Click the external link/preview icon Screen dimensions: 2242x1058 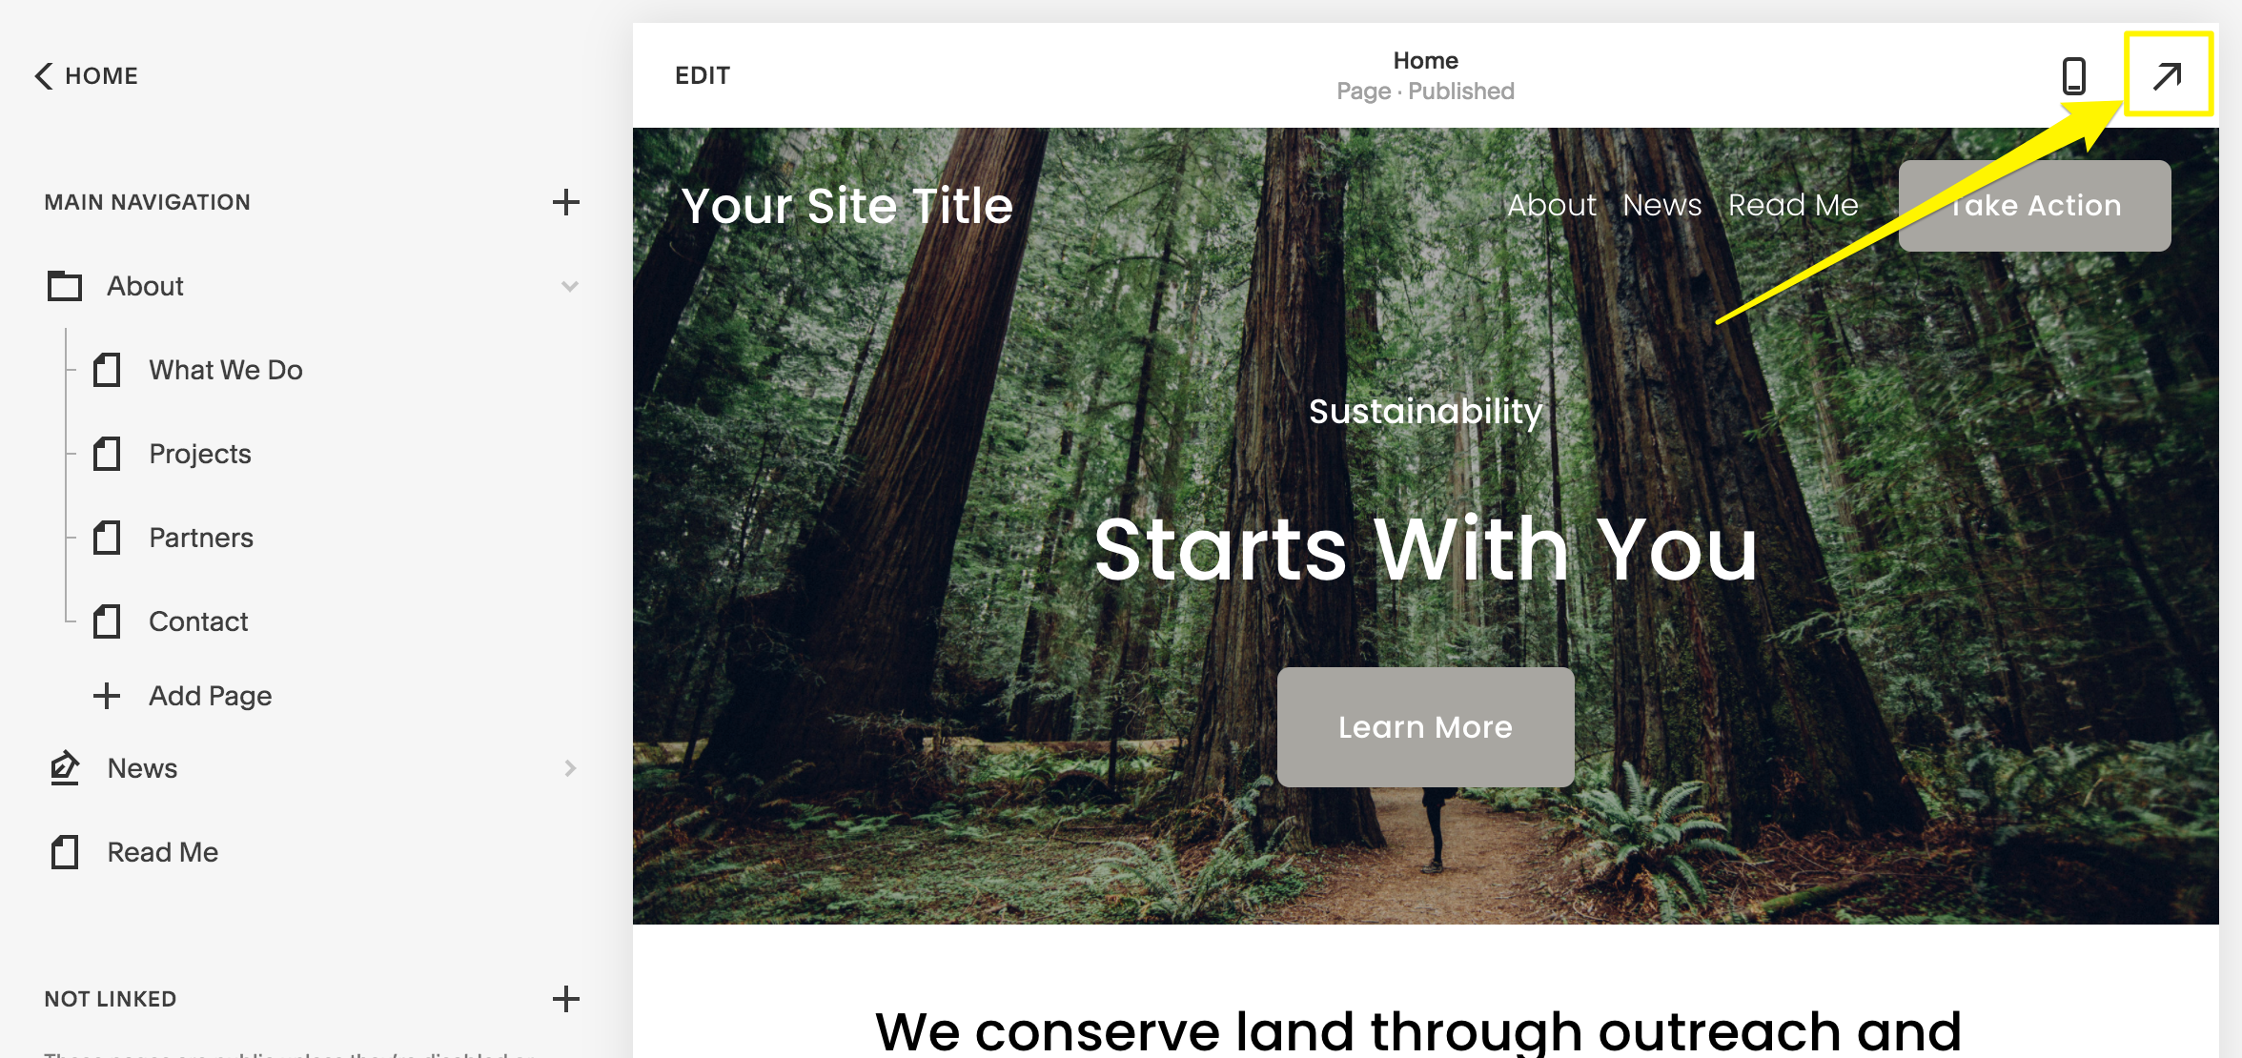tap(2168, 74)
